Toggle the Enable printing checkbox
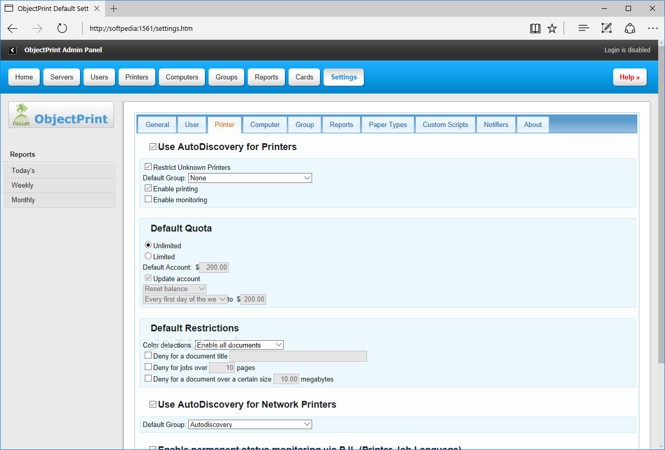The width and height of the screenshot is (665, 450). [x=148, y=188]
